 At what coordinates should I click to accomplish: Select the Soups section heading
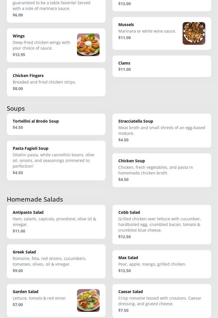click(16, 108)
